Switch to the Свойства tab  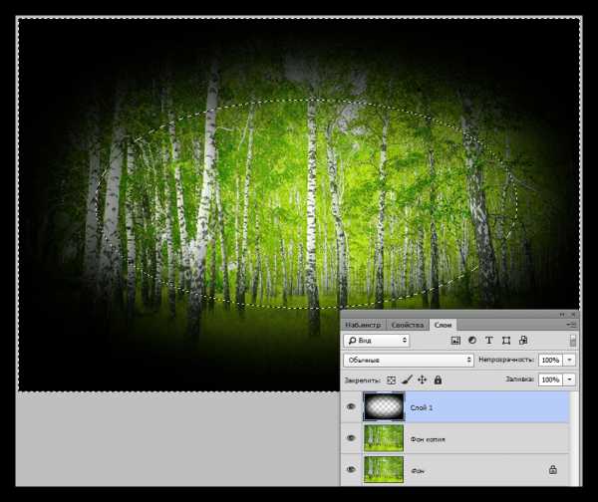click(x=408, y=325)
